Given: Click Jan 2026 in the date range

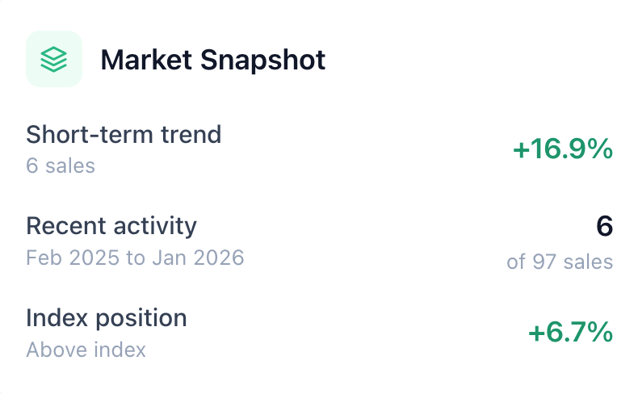Looking at the screenshot, I should point(208,258).
